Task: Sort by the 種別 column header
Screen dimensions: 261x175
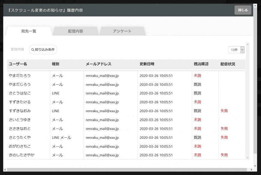Action: pyautogui.click(x=55, y=64)
